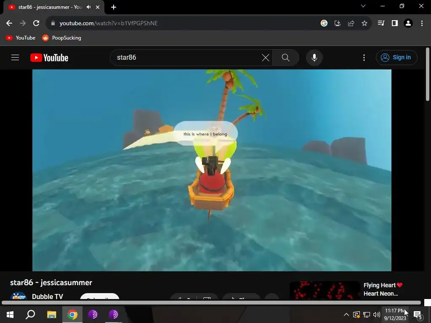Toggle Chrome side panel
The image size is (431, 323).
pyautogui.click(x=395, y=24)
